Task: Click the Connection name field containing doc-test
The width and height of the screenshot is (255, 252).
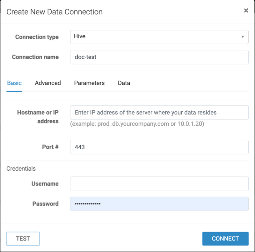Action: [x=159, y=57]
